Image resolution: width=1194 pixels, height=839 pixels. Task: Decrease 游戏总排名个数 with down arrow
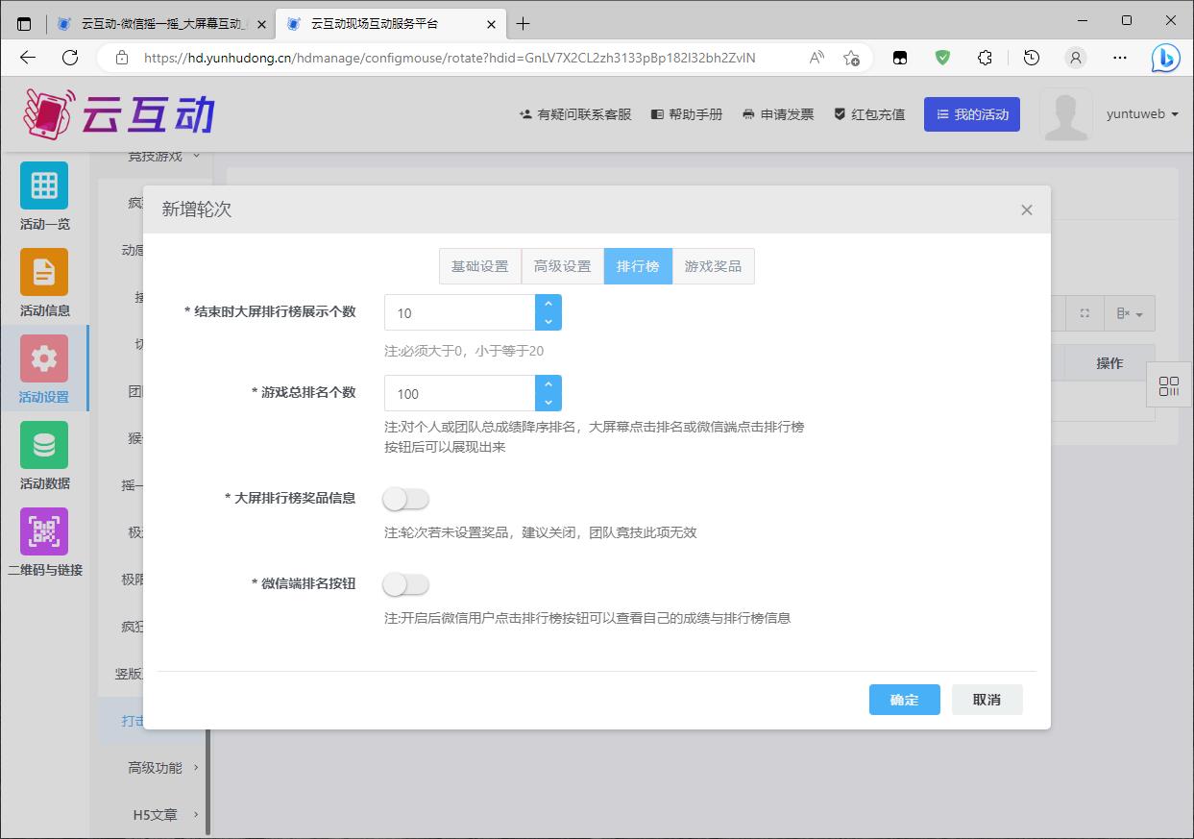tap(548, 403)
